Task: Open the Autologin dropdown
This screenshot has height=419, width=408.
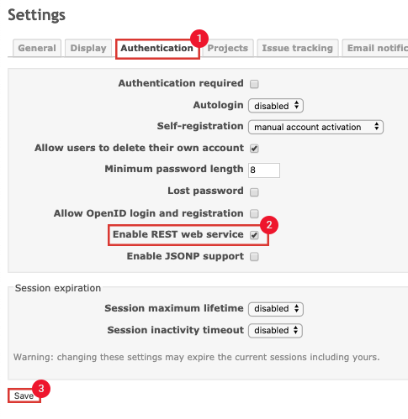Action: pos(276,106)
